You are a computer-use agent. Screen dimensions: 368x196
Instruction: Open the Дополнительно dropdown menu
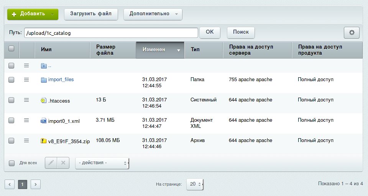point(153,14)
